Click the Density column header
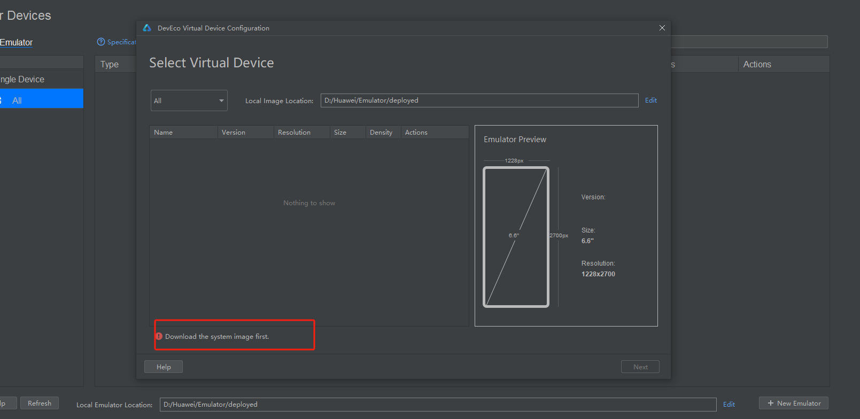Screen dimensions: 860x419 coord(383,133)
